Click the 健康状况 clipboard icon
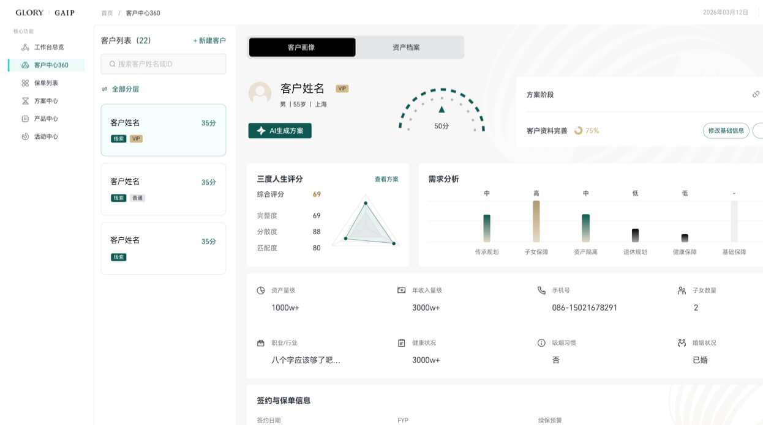 [x=401, y=343]
